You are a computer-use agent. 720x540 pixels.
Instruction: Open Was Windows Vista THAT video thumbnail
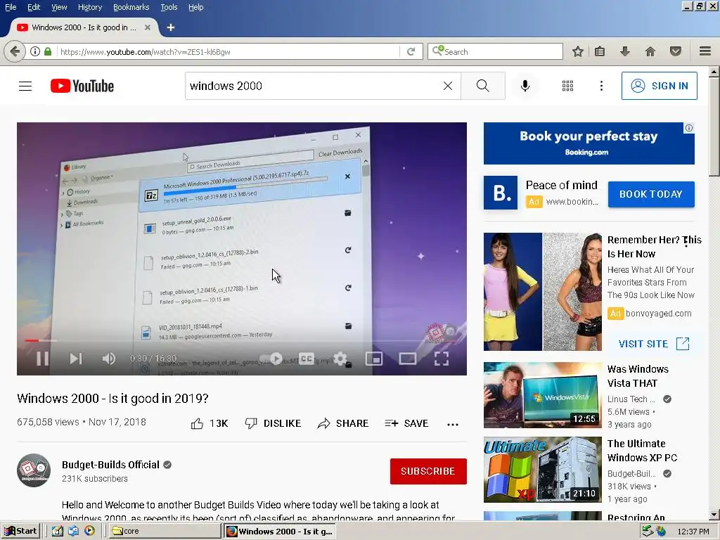click(542, 395)
